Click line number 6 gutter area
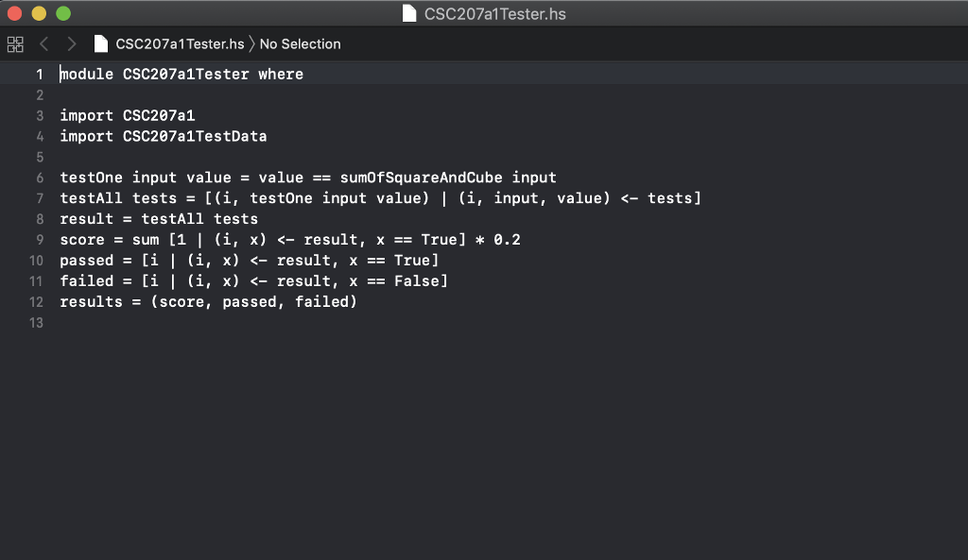968x560 pixels. 38,178
